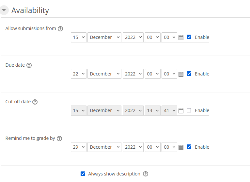Open calendar picker for Cut-off date
This screenshot has width=250, height=182.
click(181, 111)
